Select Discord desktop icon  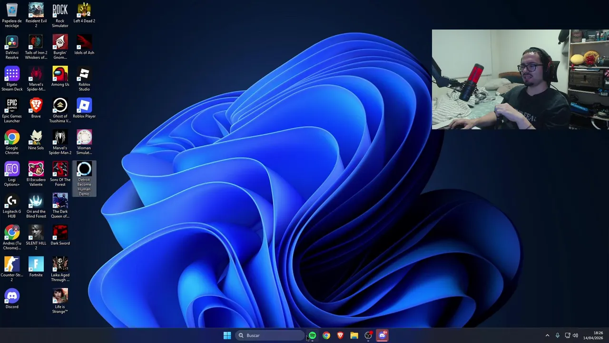[12, 299]
